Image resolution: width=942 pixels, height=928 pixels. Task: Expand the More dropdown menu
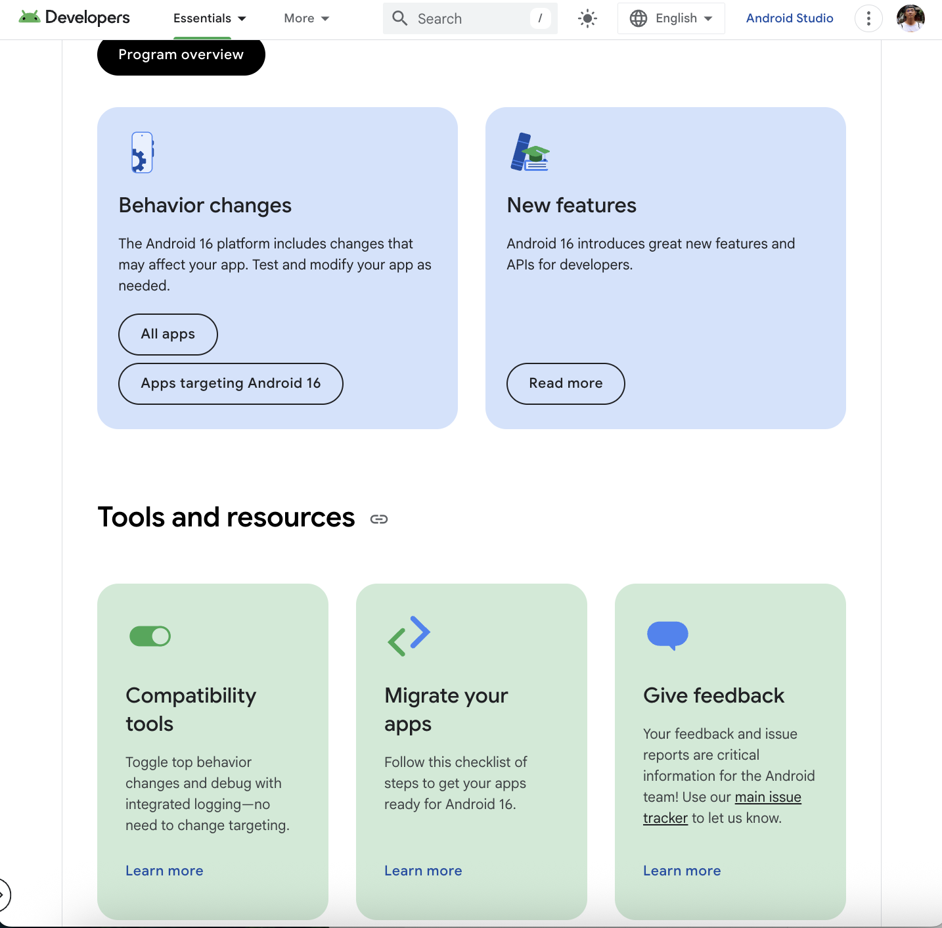306,18
